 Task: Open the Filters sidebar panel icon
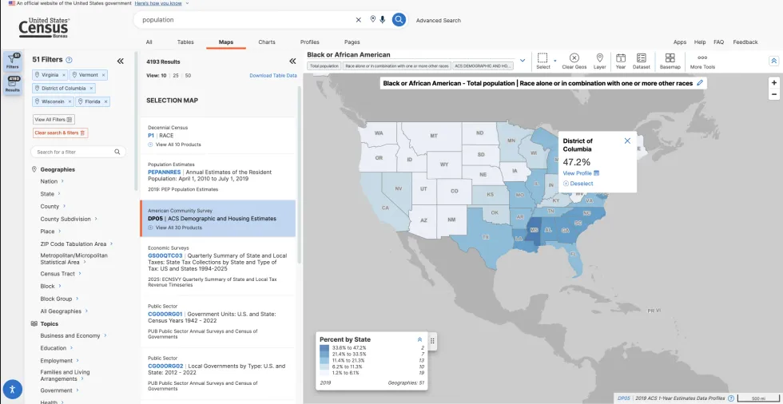tap(13, 61)
